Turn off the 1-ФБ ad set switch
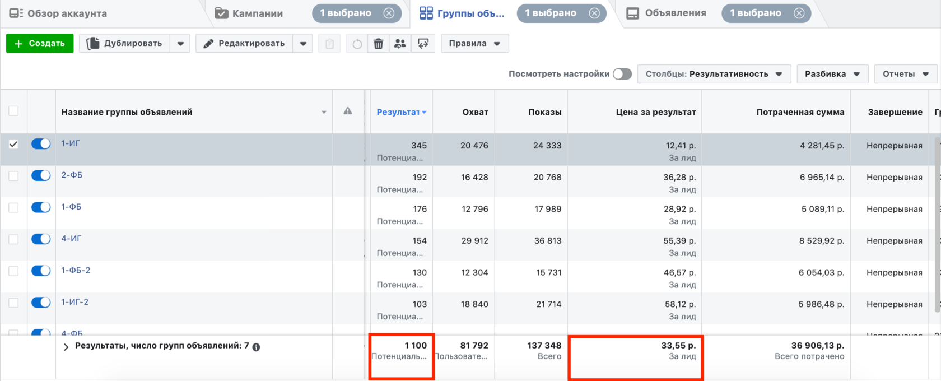This screenshot has height=381, width=941. pyautogui.click(x=41, y=207)
